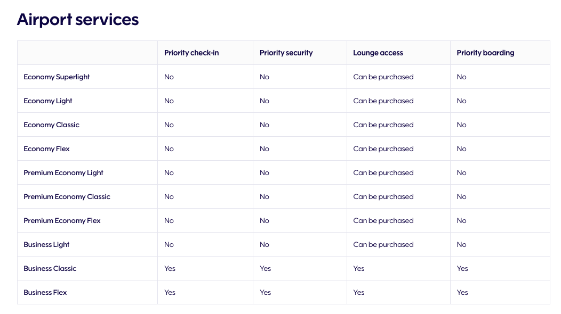Click the Priority boarding column header
561x314 pixels.
click(x=485, y=53)
